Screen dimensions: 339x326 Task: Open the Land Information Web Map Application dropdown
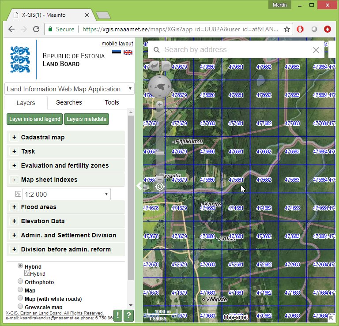tap(69, 89)
